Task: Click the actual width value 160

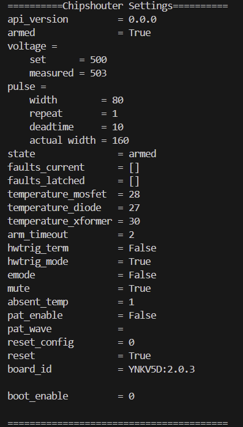Action: [x=121, y=141]
